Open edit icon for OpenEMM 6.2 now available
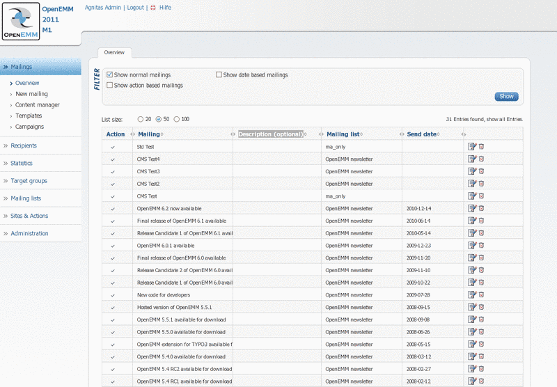This screenshot has width=557, height=387. click(x=472, y=207)
